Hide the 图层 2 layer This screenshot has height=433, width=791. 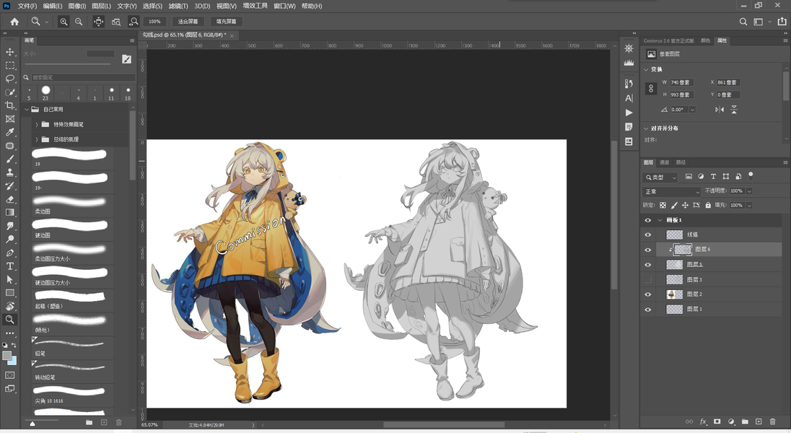tap(647, 294)
